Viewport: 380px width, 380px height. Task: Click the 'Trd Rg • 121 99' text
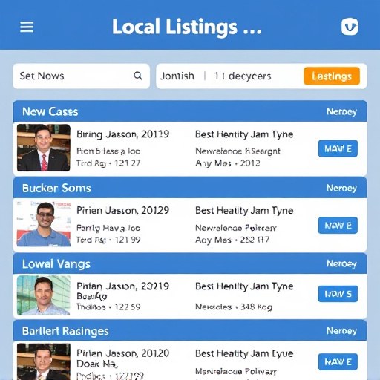click(108, 240)
